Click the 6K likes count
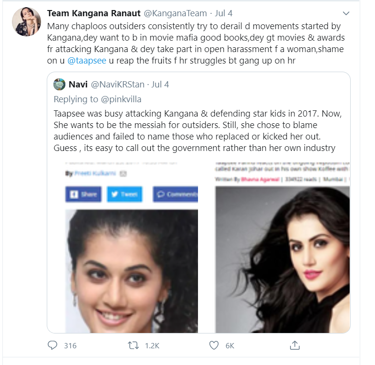This screenshot has height=365, width=375. 230,345
